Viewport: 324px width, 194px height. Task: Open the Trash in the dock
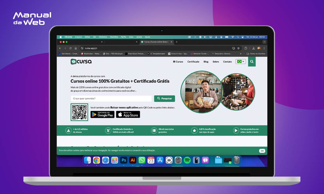point(237,160)
